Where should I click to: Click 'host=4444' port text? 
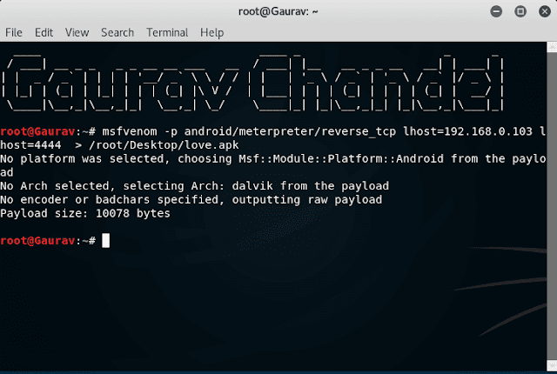pyautogui.click(x=30, y=145)
